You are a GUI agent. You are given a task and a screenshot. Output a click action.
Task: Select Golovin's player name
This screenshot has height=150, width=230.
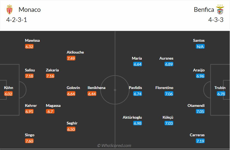(x=73, y=88)
